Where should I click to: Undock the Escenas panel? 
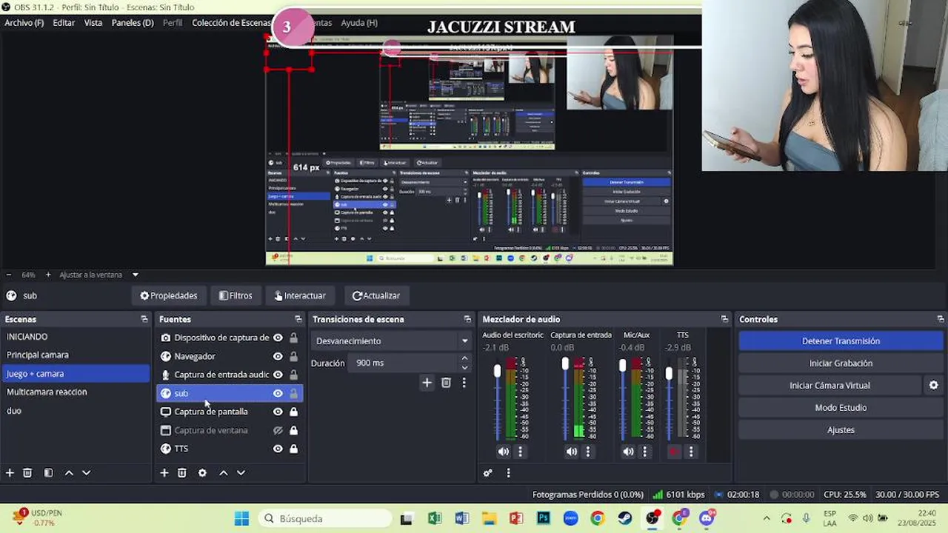point(144,319)
